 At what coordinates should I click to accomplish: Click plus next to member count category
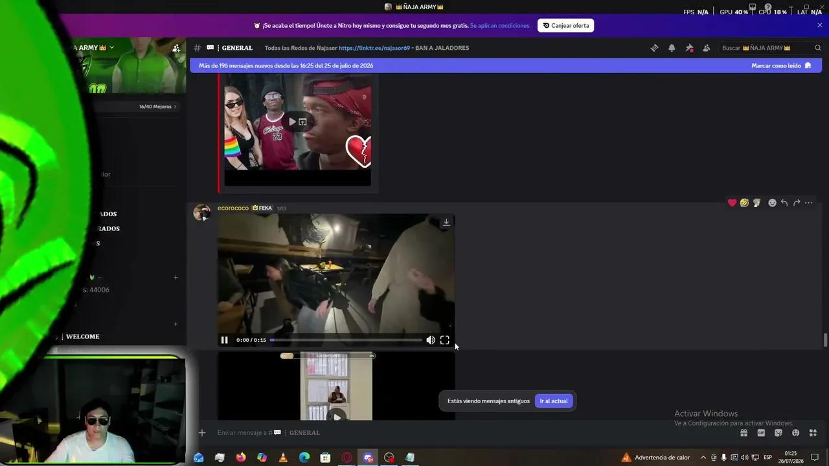(x=176, y=277)
